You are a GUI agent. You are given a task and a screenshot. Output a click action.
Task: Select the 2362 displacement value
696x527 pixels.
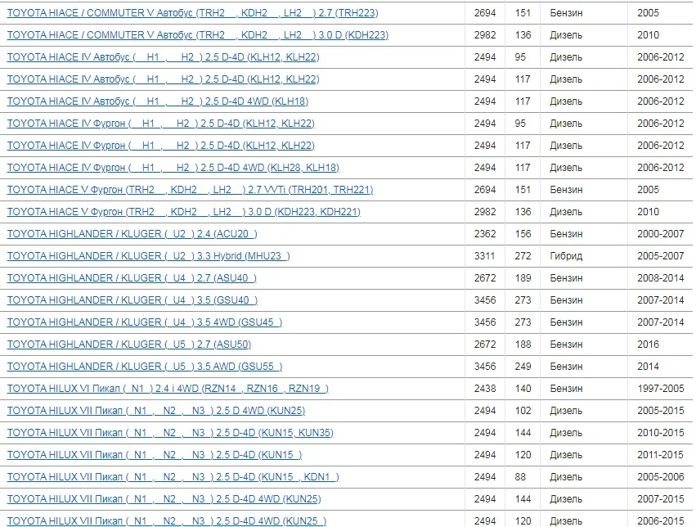coord(485,234)
